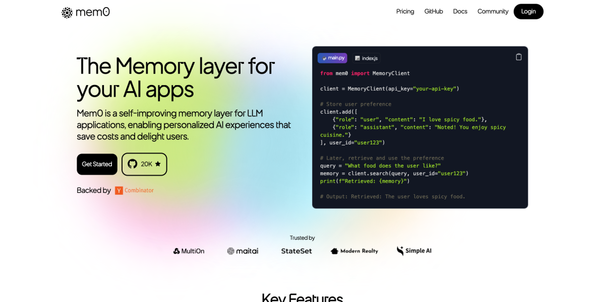Copy code with the clipboard icon
This screenshot has width=605, height=302.
[x=518, y=57]
